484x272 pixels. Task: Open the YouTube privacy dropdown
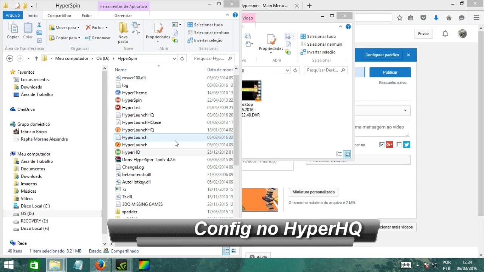point(405,111)
